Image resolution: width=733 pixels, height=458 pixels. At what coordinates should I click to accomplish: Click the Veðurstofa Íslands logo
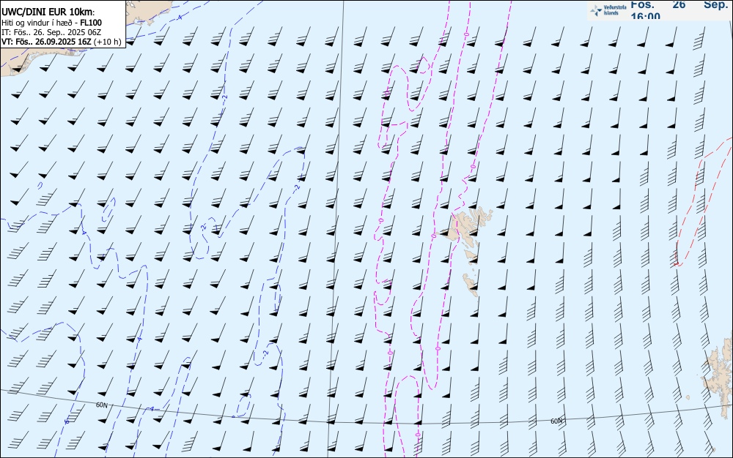[x=608, y=10]
